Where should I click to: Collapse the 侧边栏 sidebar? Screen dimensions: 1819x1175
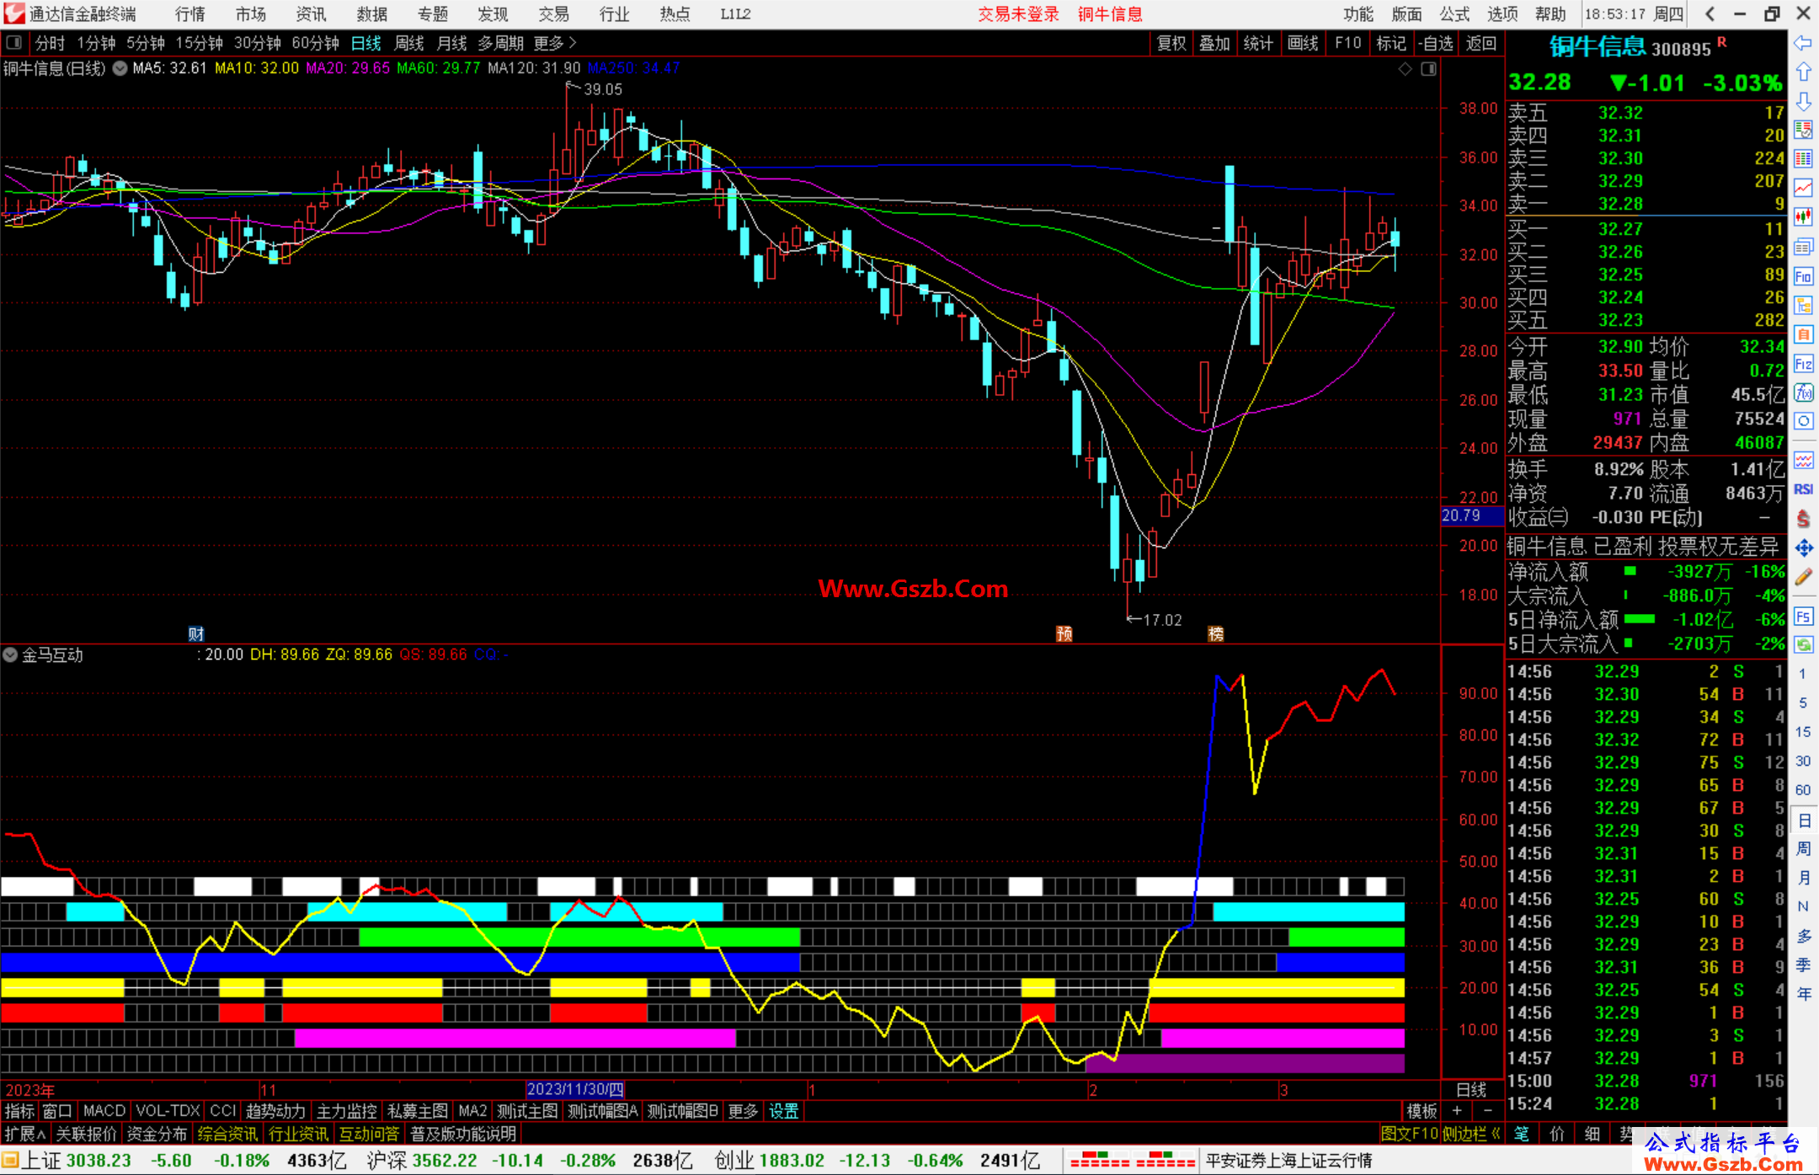[x=1472, y=1134]
